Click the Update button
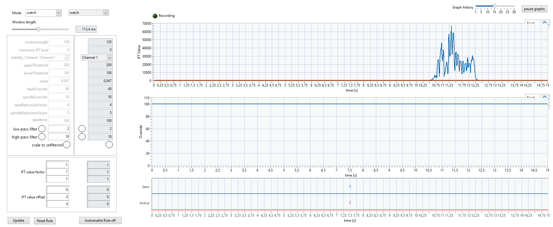553x227 pixels. 19,221
